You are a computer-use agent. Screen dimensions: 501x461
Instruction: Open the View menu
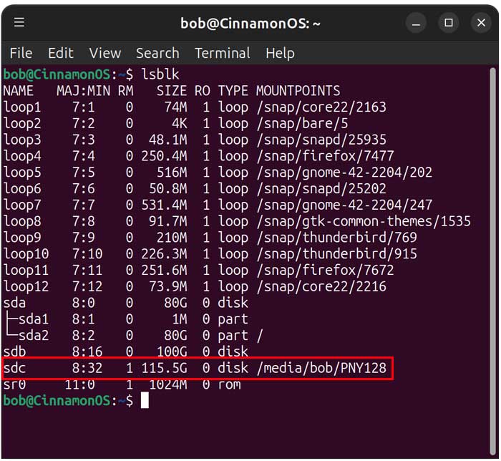[x=104, y=53]
